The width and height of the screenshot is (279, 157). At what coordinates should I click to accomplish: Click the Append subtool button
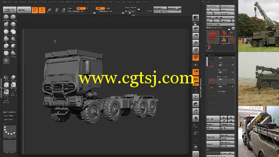227,135
